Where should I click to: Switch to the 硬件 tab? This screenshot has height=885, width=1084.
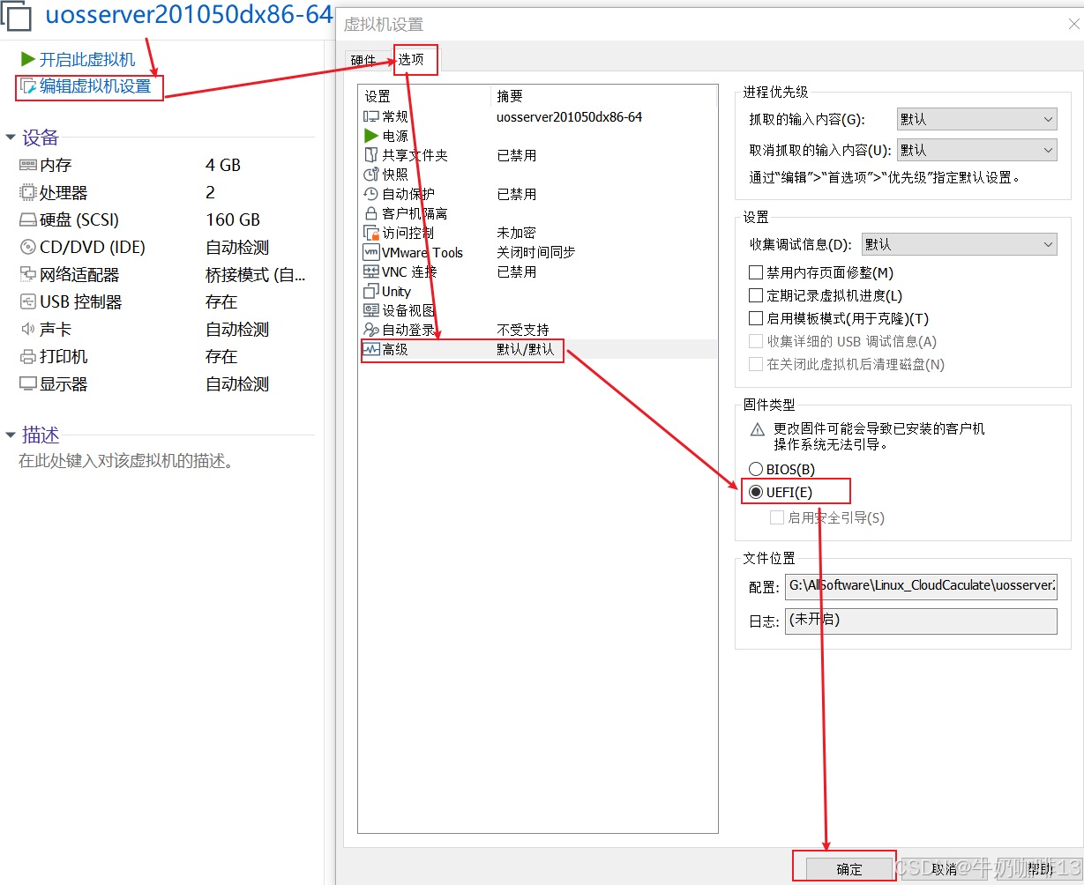pyautogui.click(x=363, y=60)
